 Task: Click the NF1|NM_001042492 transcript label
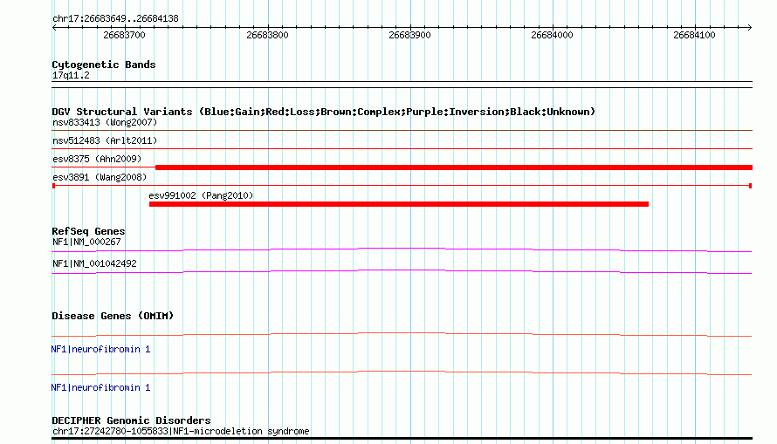tap(94, 263)
